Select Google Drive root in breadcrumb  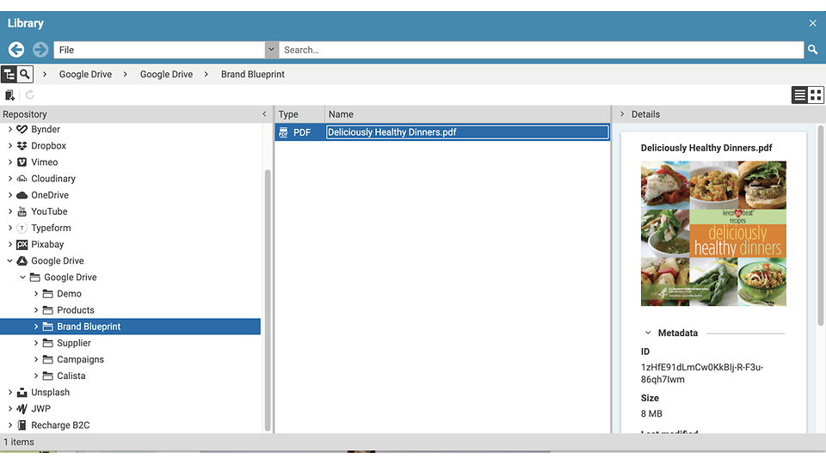[85, 74]
